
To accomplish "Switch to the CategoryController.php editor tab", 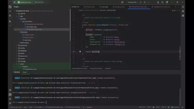I will [161, 6].
